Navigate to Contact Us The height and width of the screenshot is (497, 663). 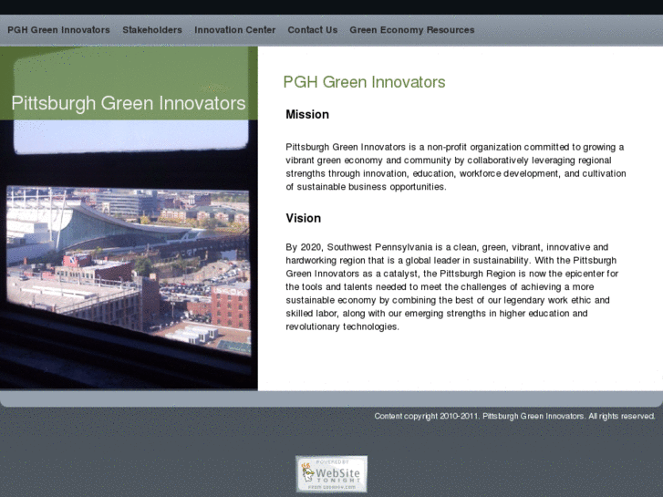tap(313, 30)
